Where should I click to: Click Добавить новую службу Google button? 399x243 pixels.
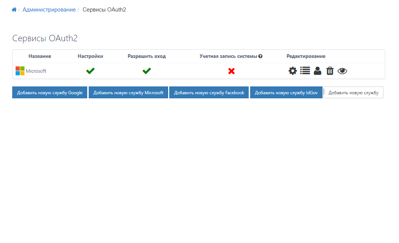[x=50, y=92]
